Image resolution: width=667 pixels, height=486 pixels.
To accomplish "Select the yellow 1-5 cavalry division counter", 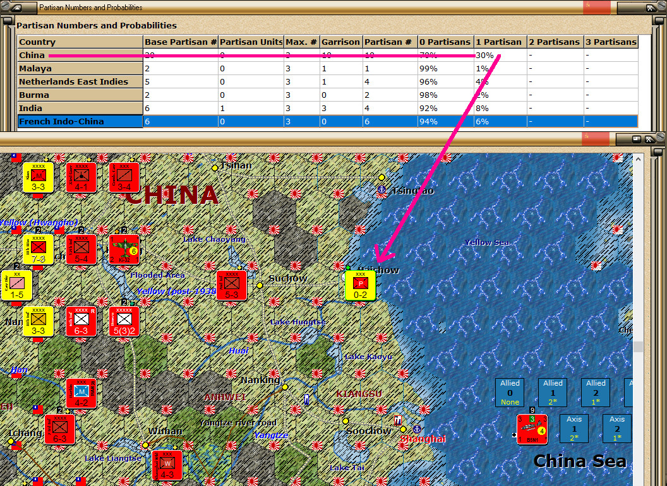I will (17, 285).
